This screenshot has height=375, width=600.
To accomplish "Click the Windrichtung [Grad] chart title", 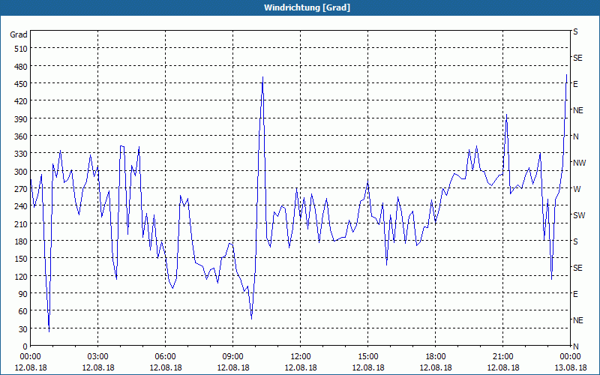I will [x=307, y=7].
